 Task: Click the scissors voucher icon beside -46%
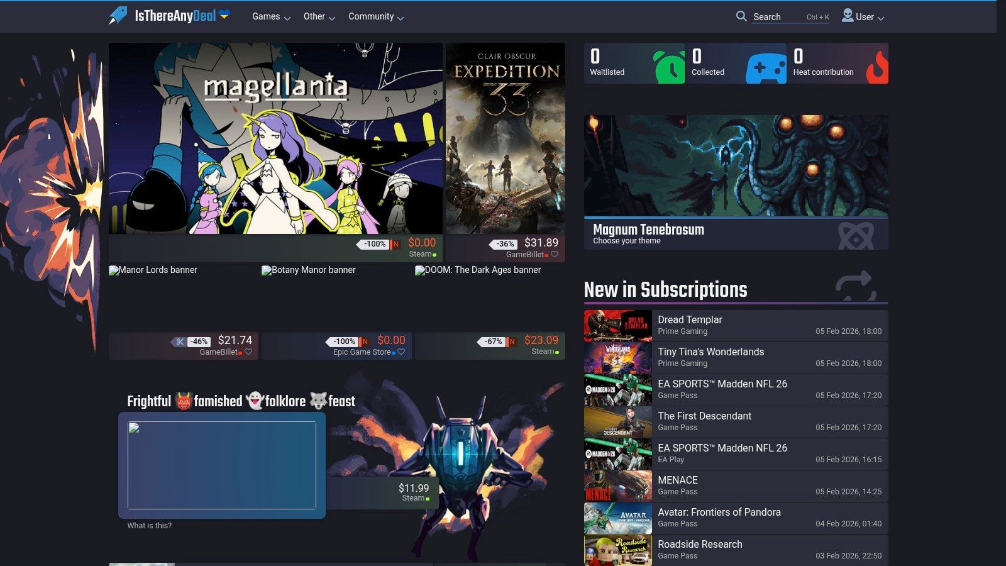click(x=180, y=341)
